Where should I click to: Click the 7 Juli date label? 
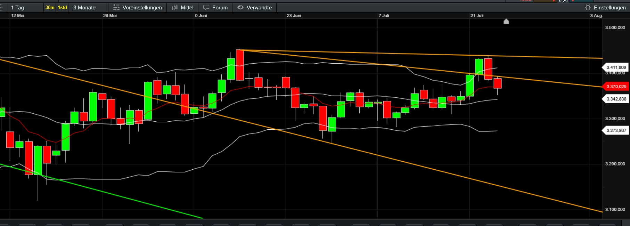[x=384, y=16]
